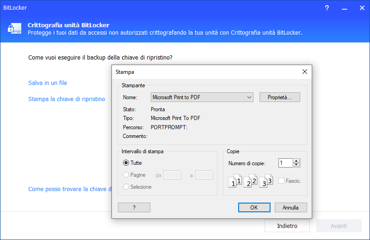The image size is (370, 240).
Task: Click the Numero di copie field
Action: coord(285,163)
